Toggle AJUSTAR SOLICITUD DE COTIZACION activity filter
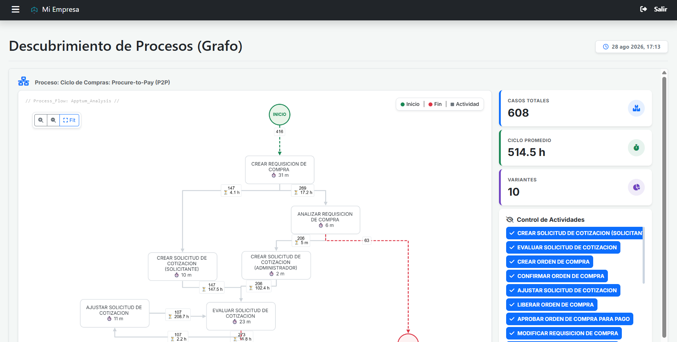Viewport: 677px width, 342px height. 563,290
